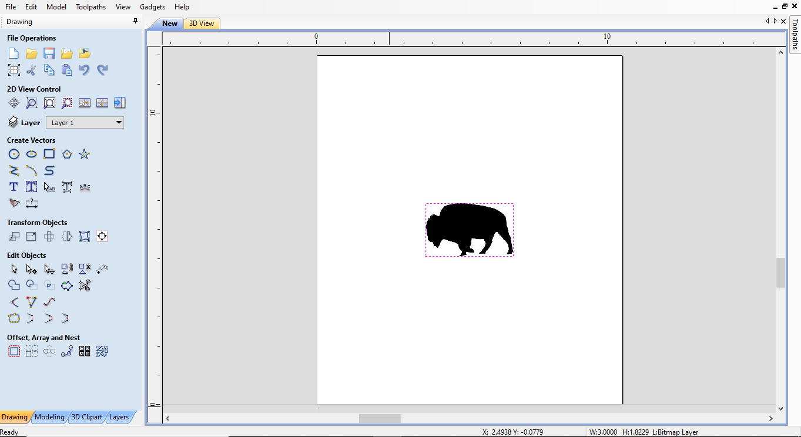Click the 'L:Bitmap Layer' status bar text
The image size is (801, 437).
pos(675,432)
